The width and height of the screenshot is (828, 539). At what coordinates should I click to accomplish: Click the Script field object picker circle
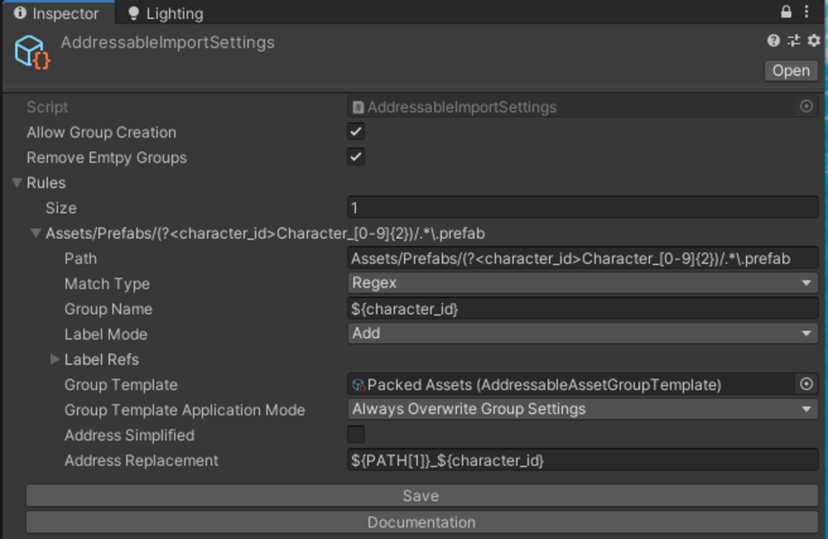806,106
